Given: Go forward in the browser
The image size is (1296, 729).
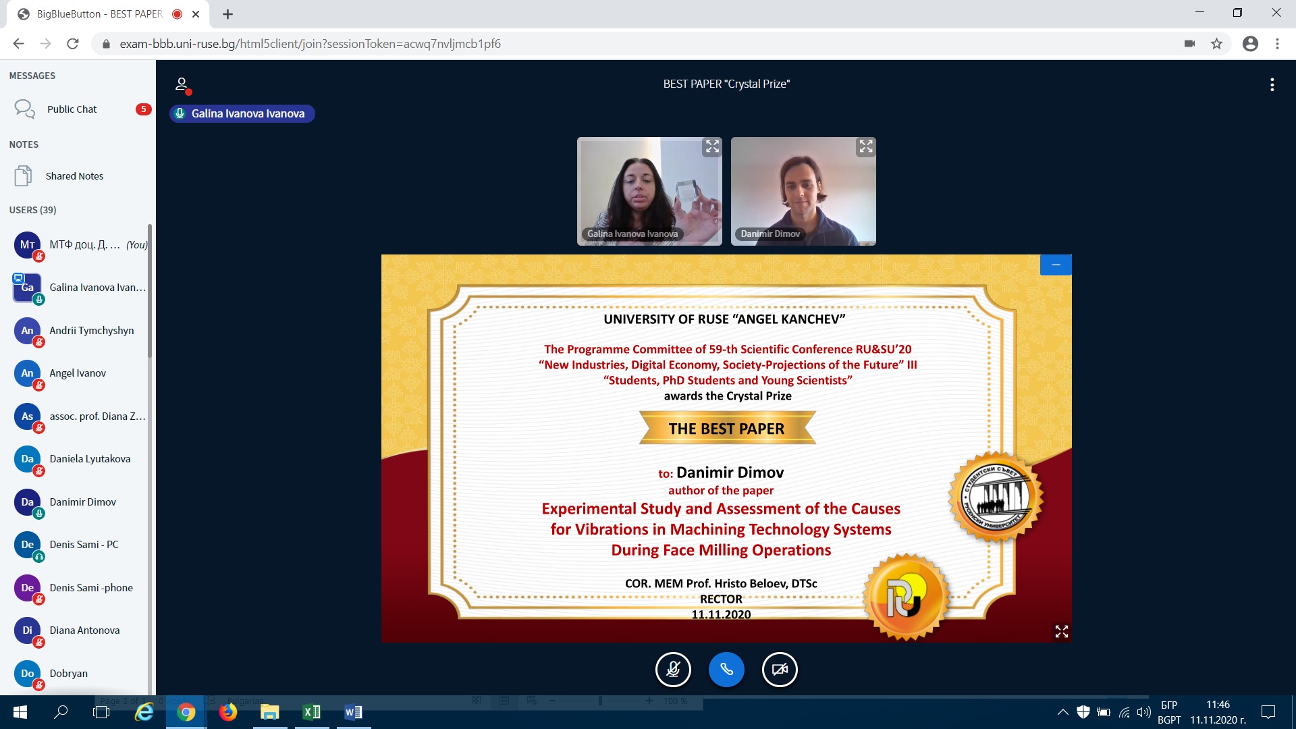Looking at the screenshot, I should tap(45, 44).
